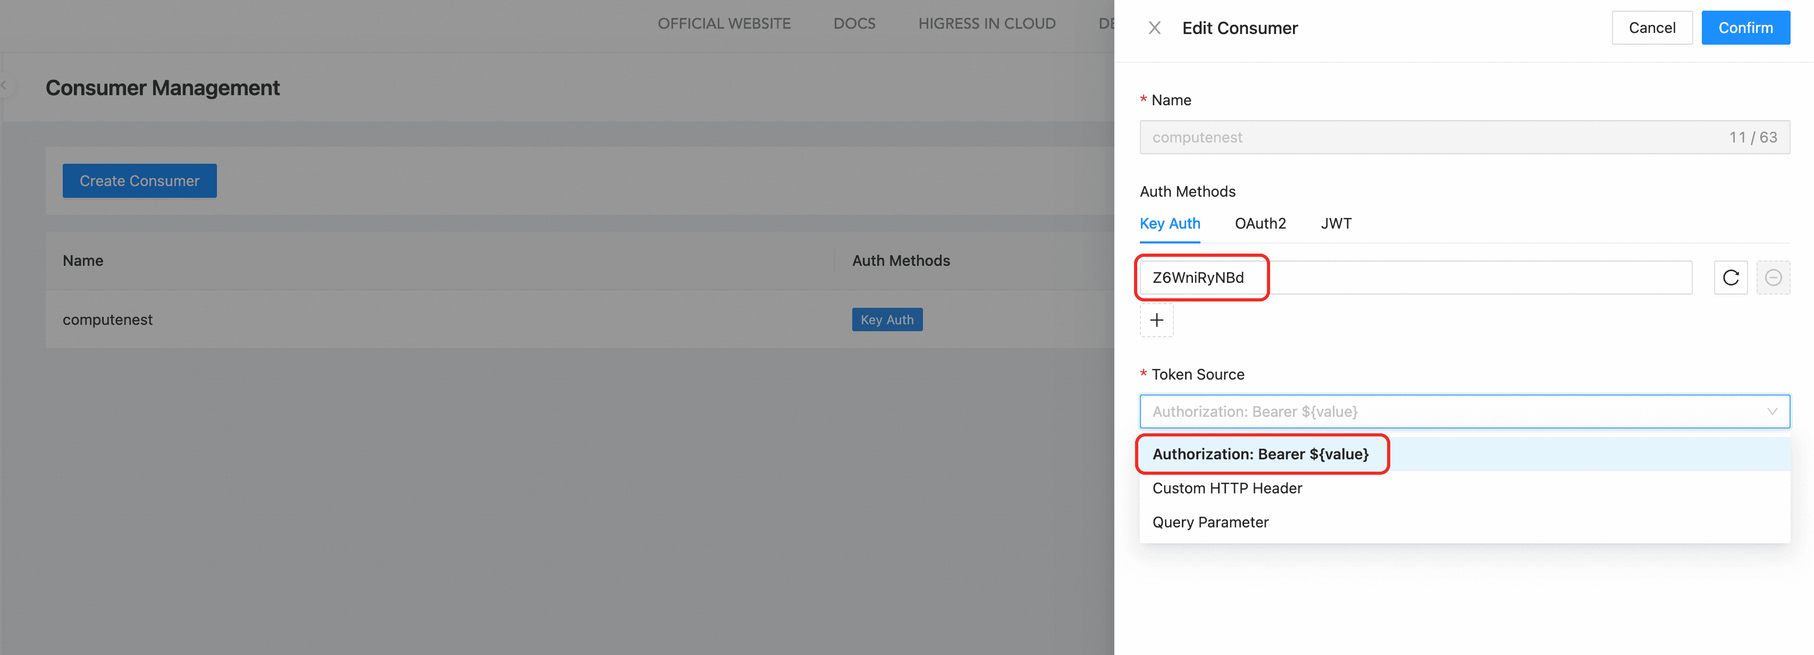Image resolution: width=1814 pixels, height=655 pixels.
Task: Remove the key using the minus icon
Action: pos(1773,278)
